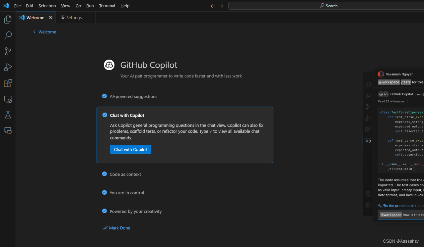The image size is (424, 247).
Task: Toggle the checkmark on Code as context
Action: 105,174
